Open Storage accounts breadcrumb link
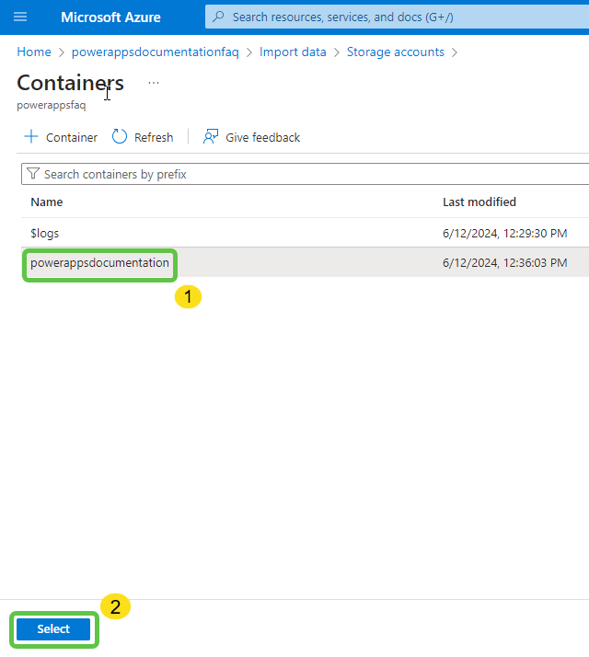The height and width of the screenshot is (657, 589). pyautogui.click(x=395, y=52)
